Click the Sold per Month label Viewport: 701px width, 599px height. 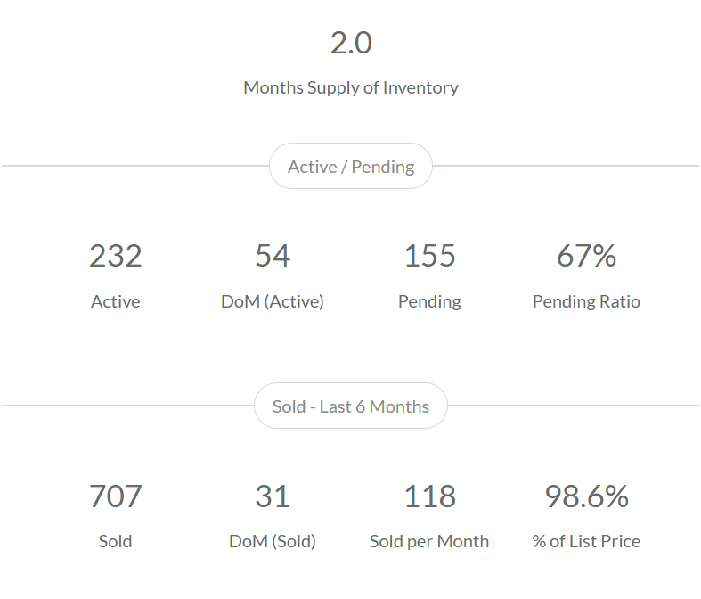point(429,541)
